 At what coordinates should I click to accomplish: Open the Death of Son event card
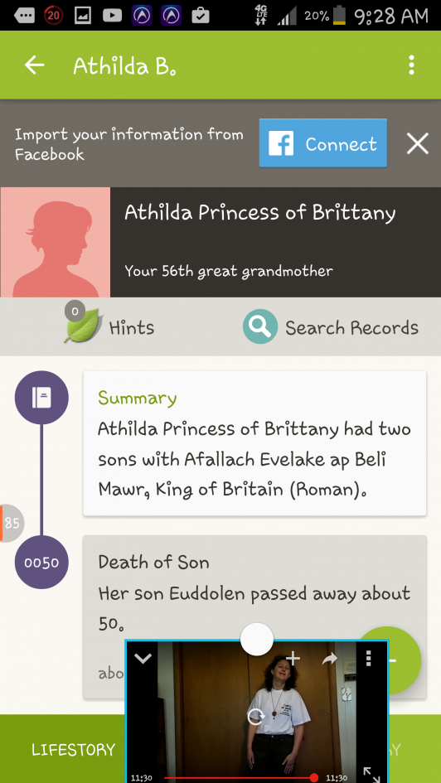point(254,616)
